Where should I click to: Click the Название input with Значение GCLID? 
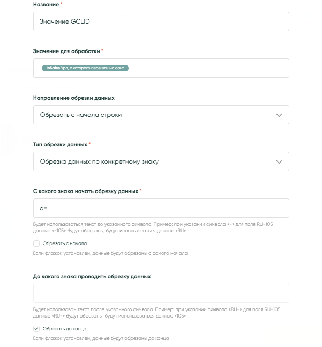coord(161,21)
